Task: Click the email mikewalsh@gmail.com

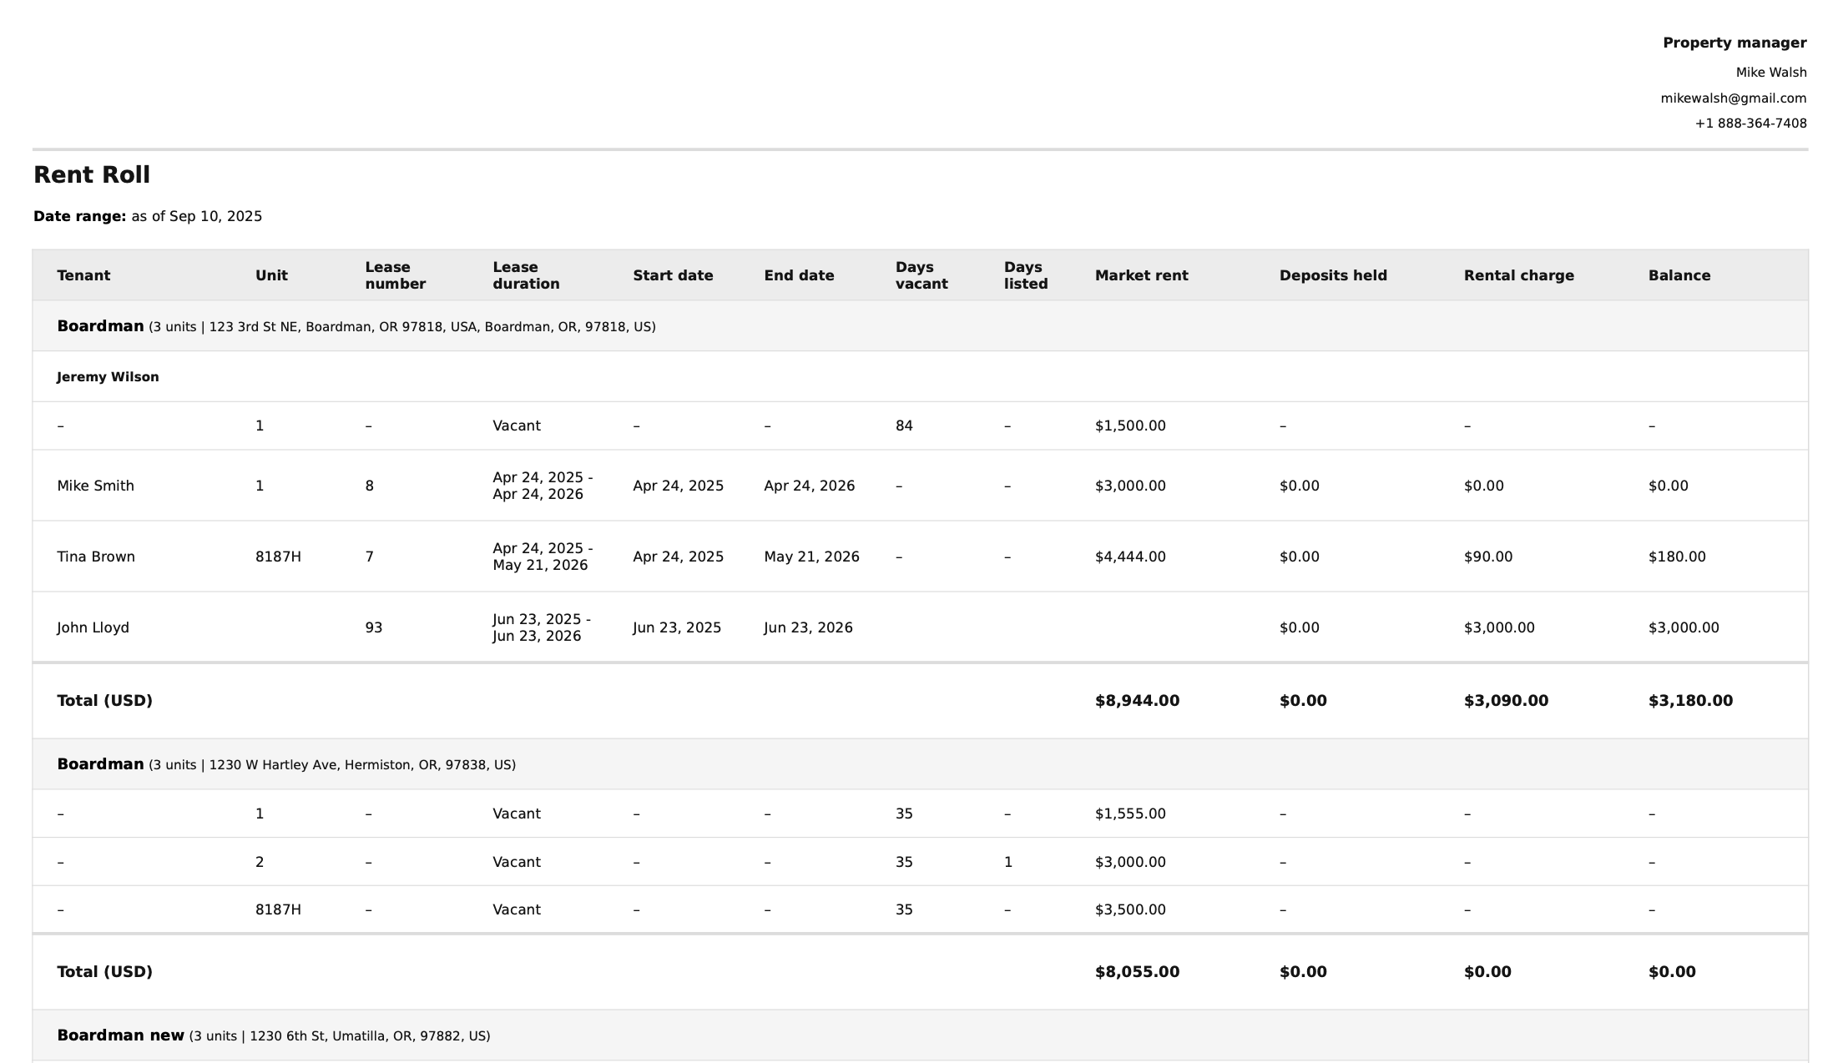Action: pos(1734,98)
